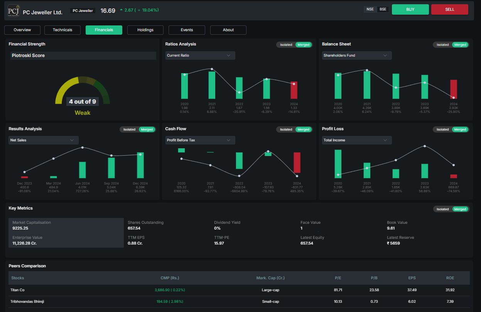Click the Enterprise Value 11,226.28 Cr.

(x=24, y=243)
